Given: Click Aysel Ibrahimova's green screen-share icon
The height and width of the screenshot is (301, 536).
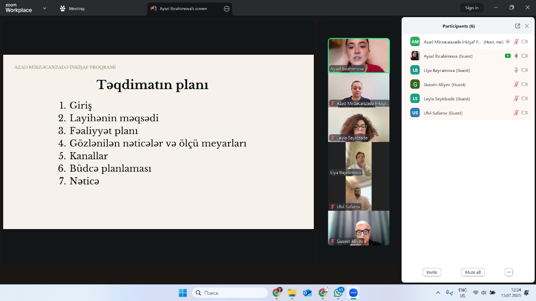Looking at the screenshot, I should point(508,56).
